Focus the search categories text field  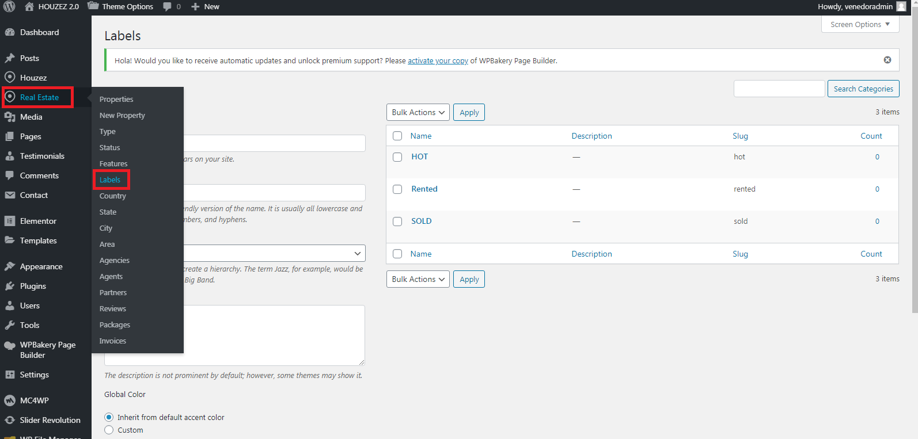pyautogui.click(x=779, y=89)
